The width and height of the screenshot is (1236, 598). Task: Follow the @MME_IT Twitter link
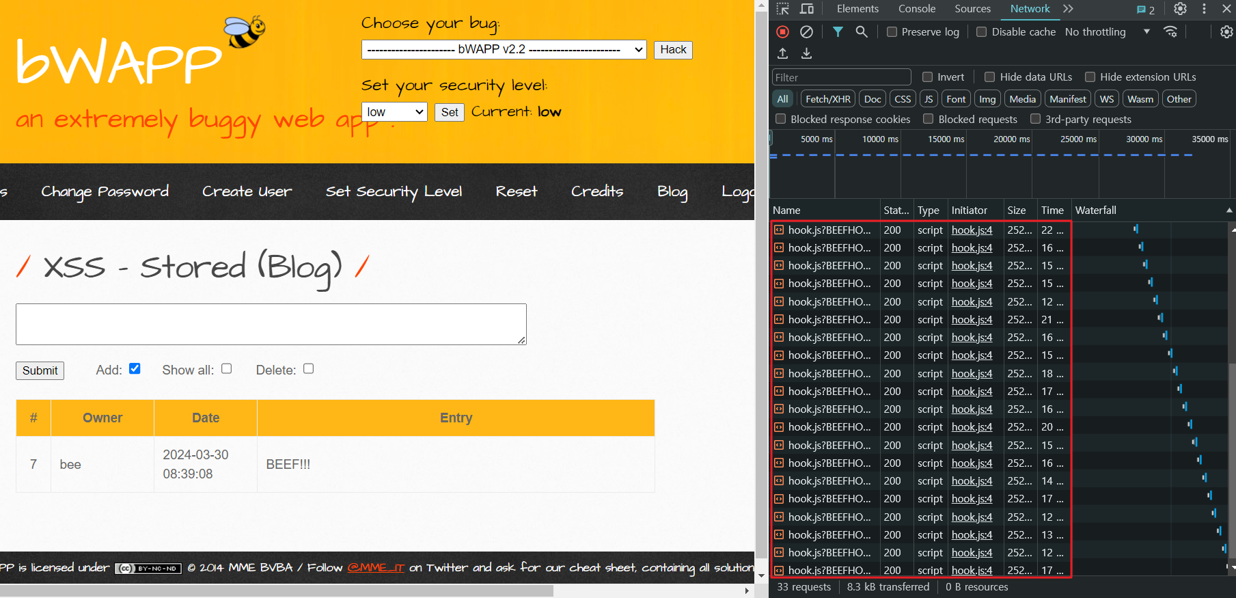tap(376, 568)
